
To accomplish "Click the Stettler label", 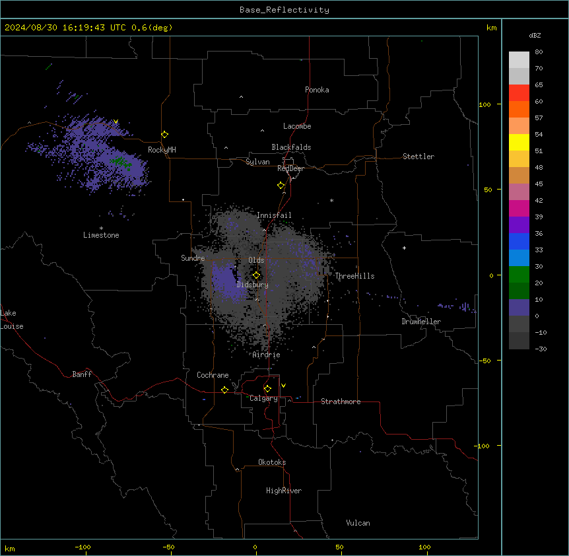I will (x=418, y=156).
